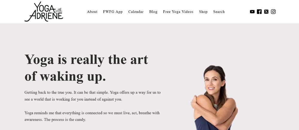Open the Search menu item

[219, 12]
